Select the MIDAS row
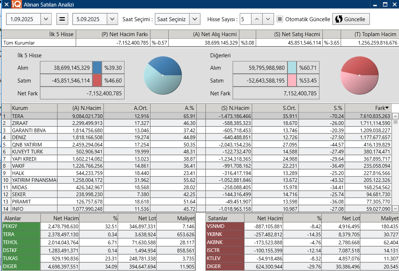The height and width of the screenshot is (271, 399). [197, 187]
